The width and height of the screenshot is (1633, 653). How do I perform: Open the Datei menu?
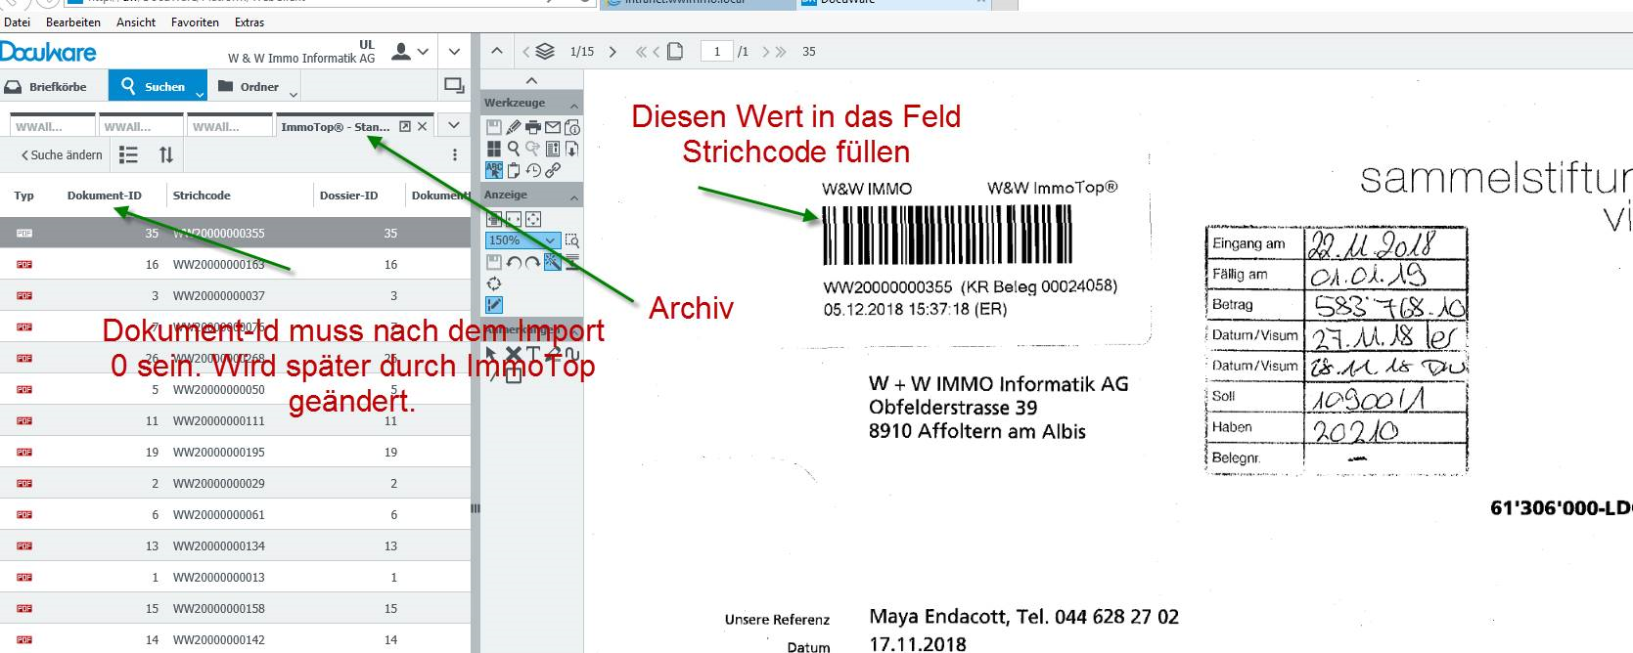point(18,22)
